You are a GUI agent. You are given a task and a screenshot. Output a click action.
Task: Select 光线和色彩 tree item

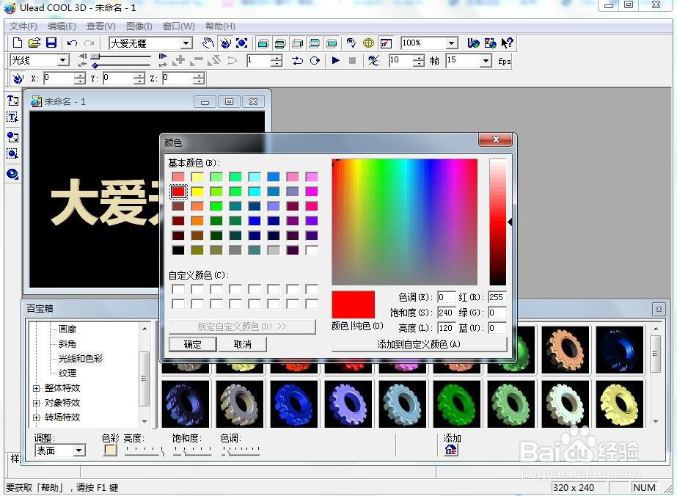81,359
